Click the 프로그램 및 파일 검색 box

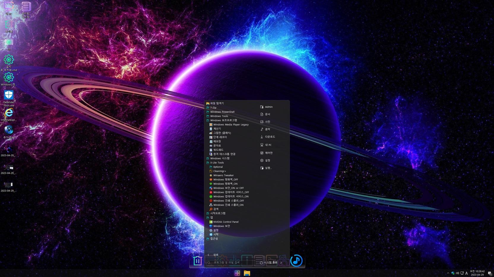230,262
